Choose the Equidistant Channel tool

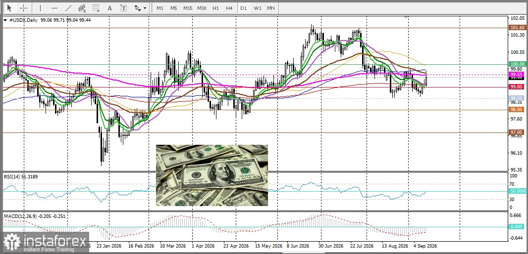(82, 8)
